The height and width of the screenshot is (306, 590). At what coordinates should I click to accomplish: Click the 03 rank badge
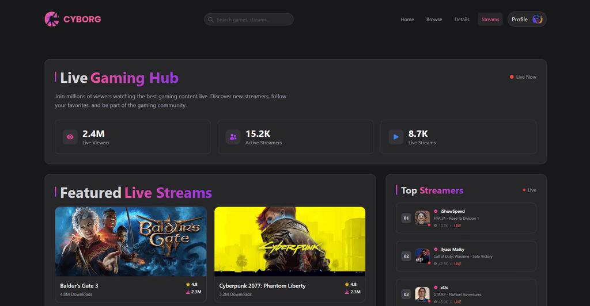click(x=406, y=294)
